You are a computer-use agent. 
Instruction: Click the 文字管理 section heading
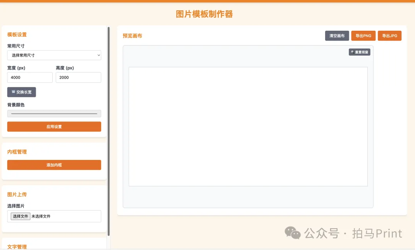point(17,247)
